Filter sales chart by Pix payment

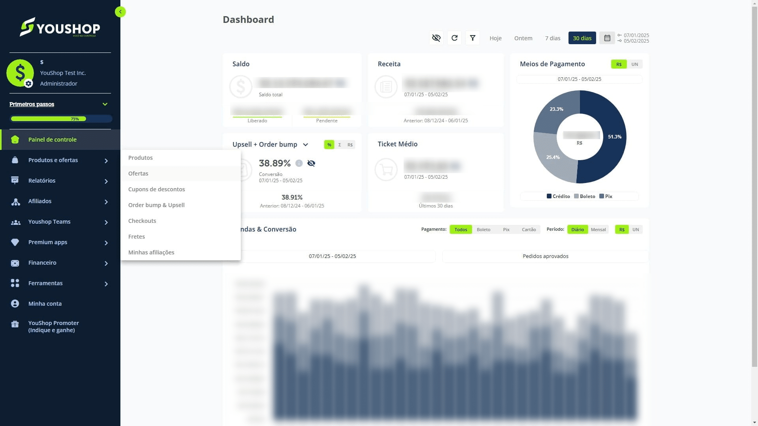tap(506, 230)
